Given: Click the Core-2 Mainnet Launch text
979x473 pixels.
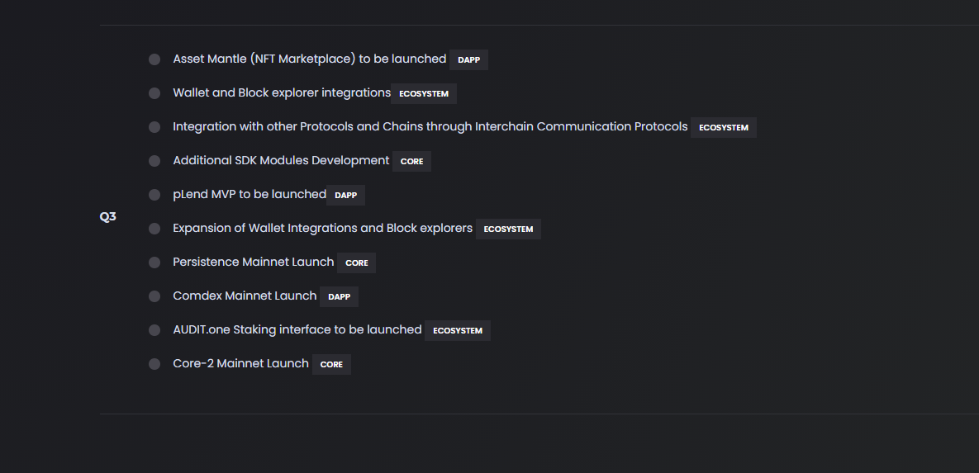Looking at the screenshot, I should pyautogui.click(x=240, y=363).
